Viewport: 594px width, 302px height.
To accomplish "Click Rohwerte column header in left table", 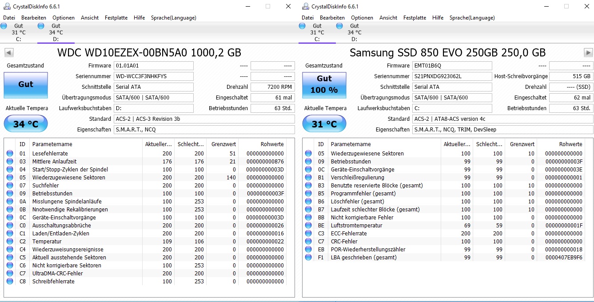I will click(263, 144).
